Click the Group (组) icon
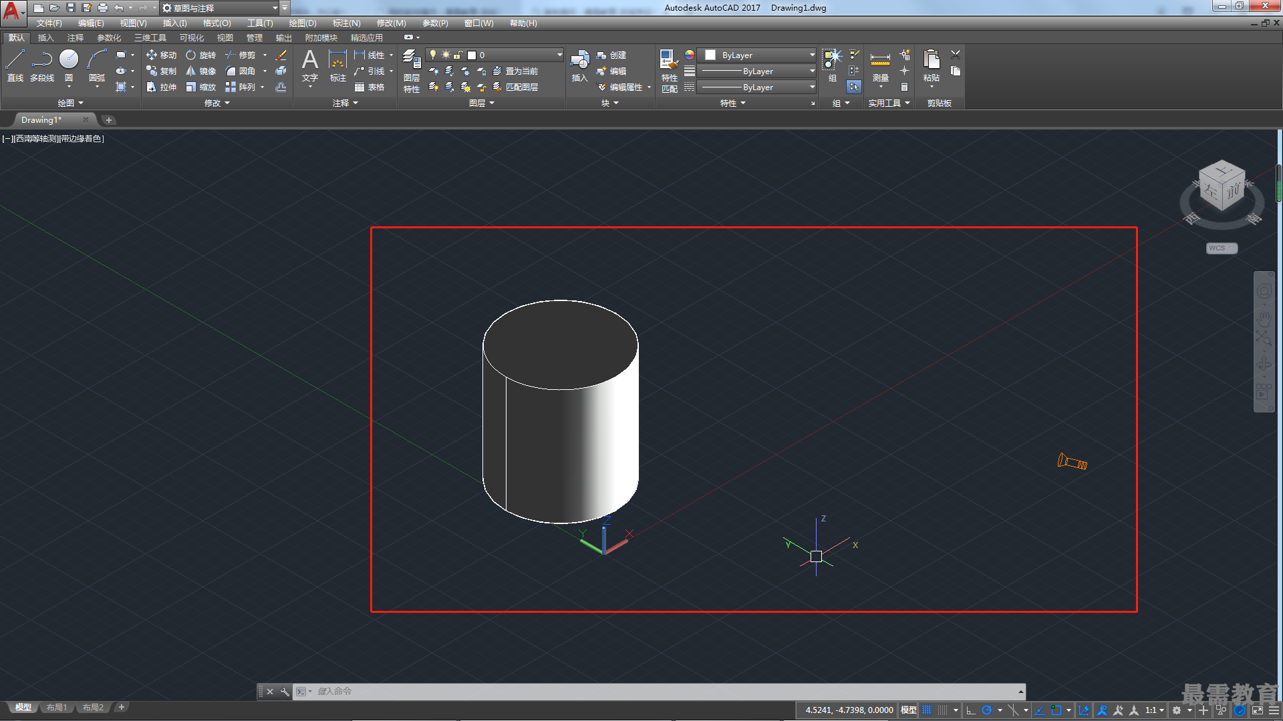Screen dimensions: 1283x721 click(832, 66)
